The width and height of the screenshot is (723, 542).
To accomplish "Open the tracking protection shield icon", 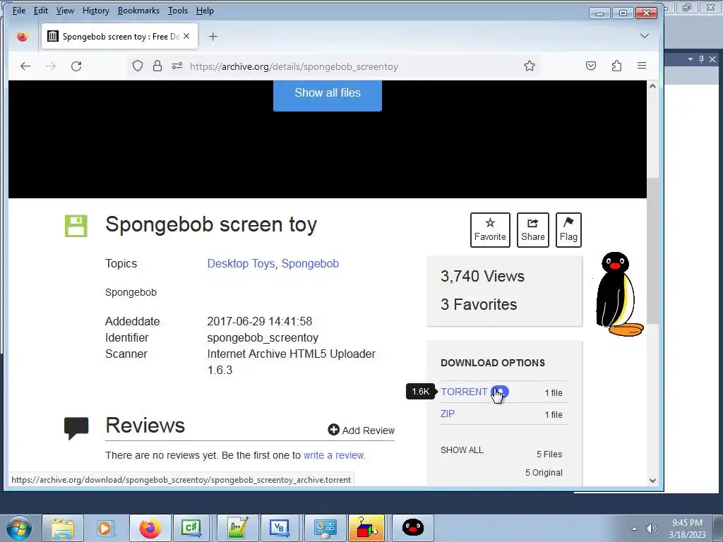I will coord(138,66).
